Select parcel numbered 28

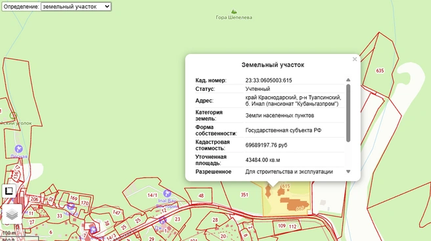point(215,220)
